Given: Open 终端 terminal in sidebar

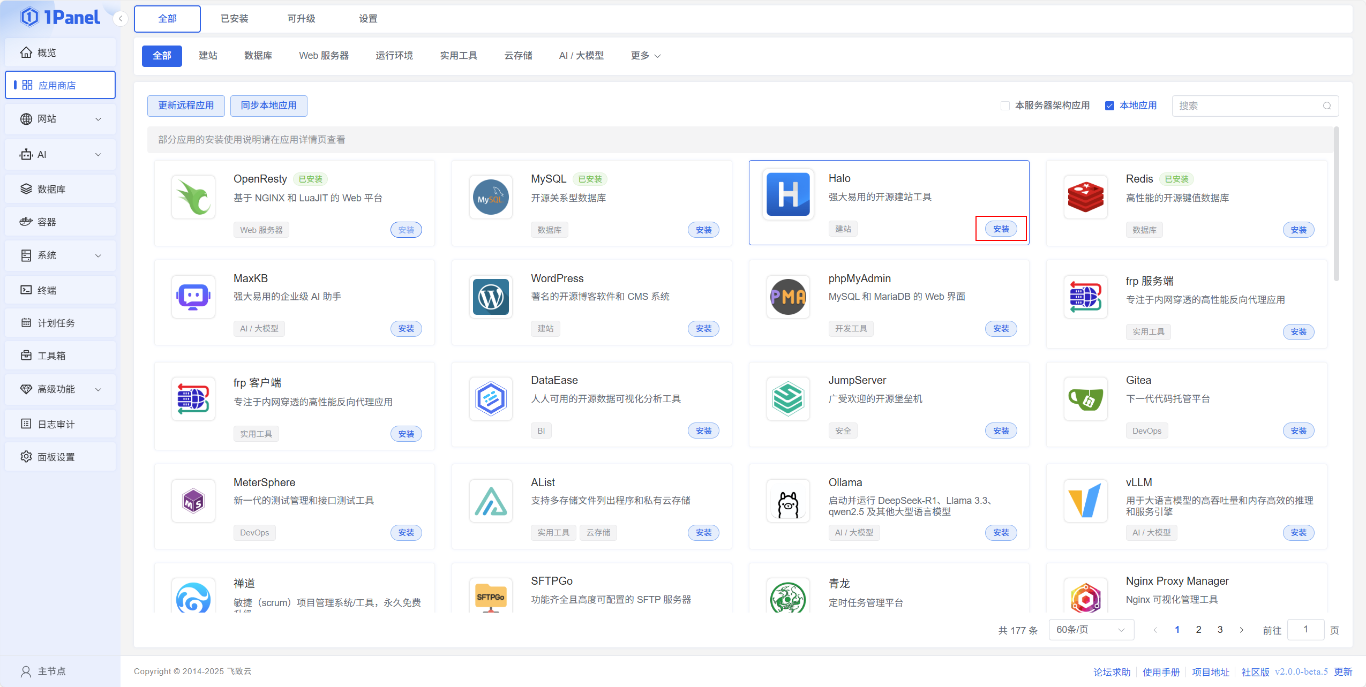Looking at the screenshot, I should pos(60,290).
